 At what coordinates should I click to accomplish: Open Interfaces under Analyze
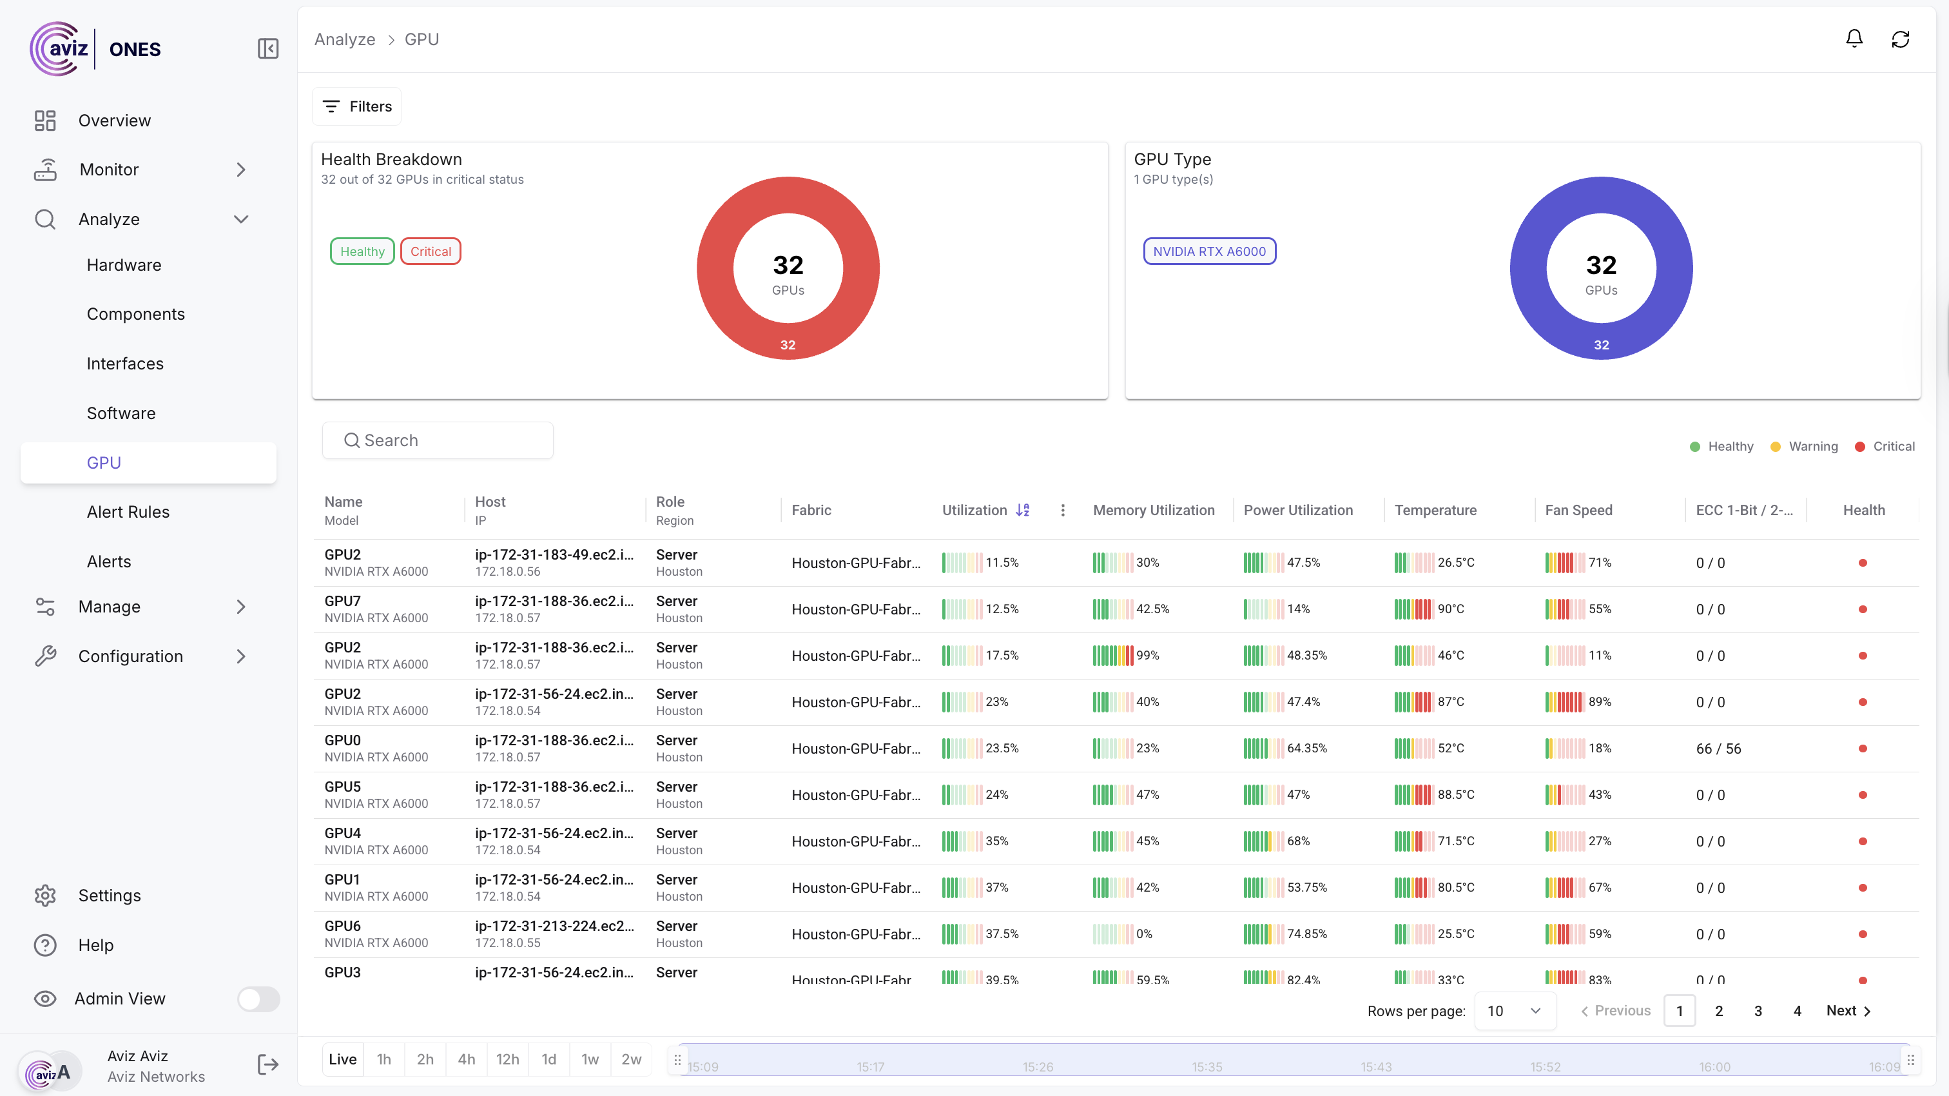point(125,364)
